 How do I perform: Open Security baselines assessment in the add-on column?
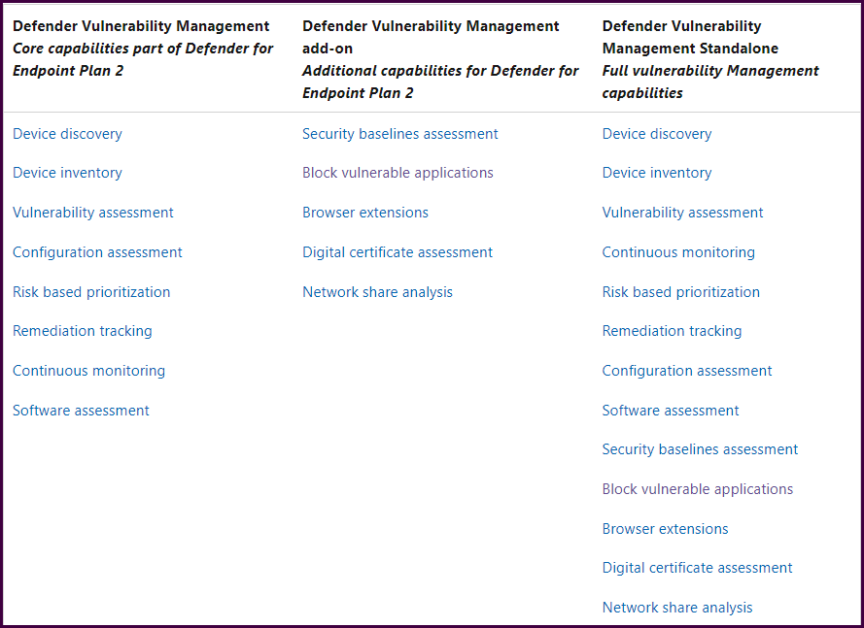tap(399, 133)
